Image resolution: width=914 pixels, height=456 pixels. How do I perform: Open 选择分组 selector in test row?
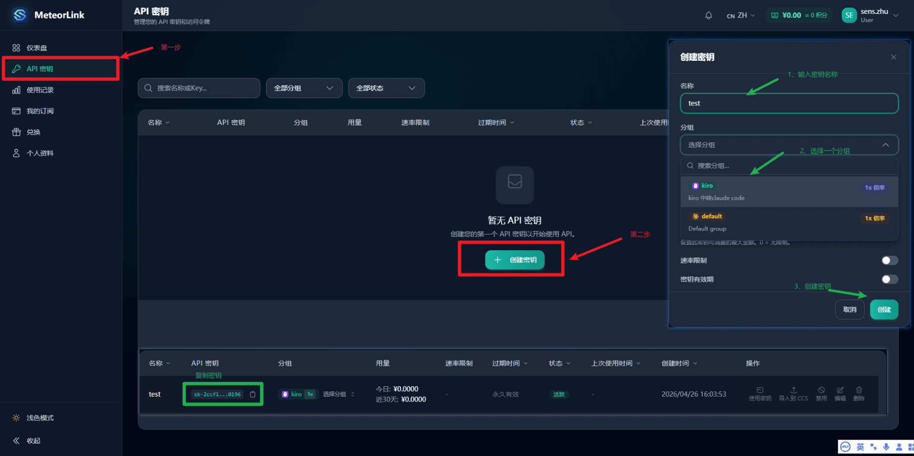pyautogui.click(x=339, y=394)
